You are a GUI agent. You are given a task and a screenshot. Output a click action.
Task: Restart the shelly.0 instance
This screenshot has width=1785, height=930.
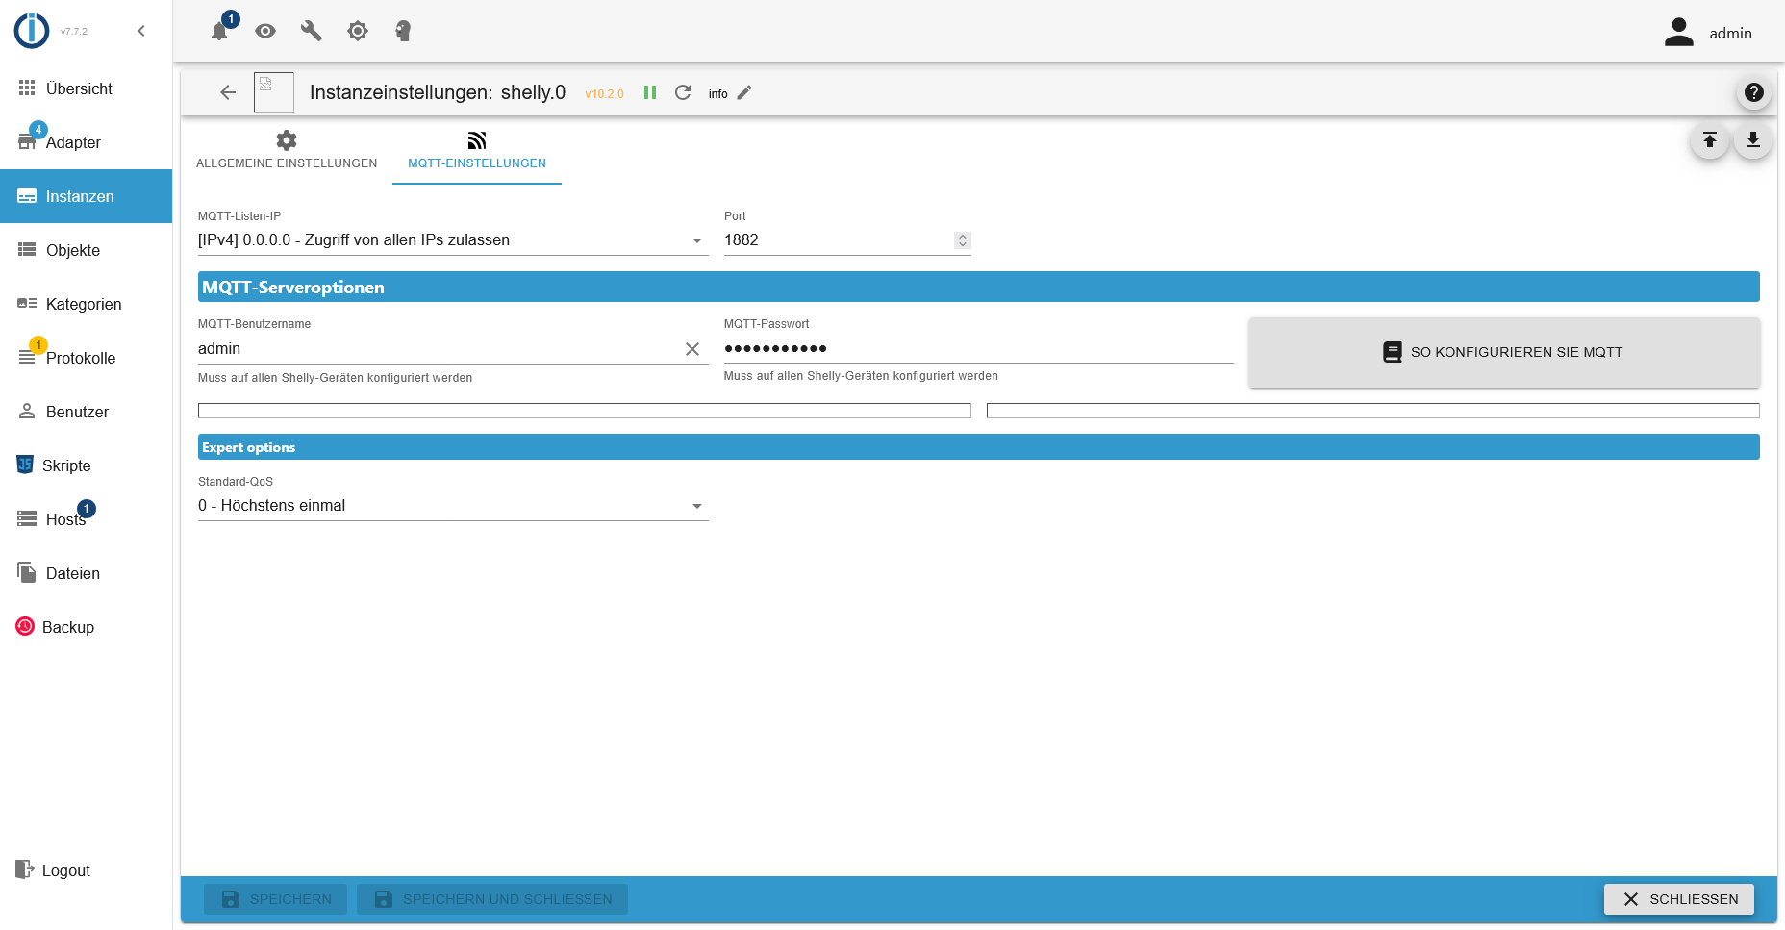(x=683, y=92)
